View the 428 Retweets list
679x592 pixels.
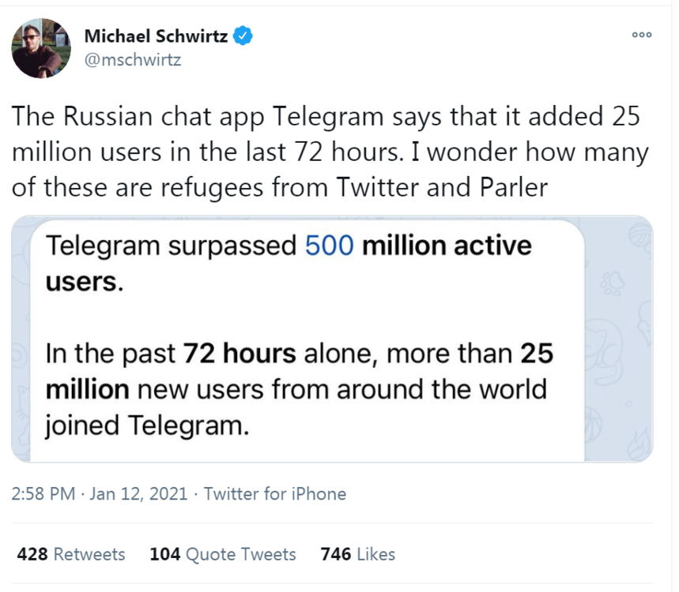(x=70, y=554)
